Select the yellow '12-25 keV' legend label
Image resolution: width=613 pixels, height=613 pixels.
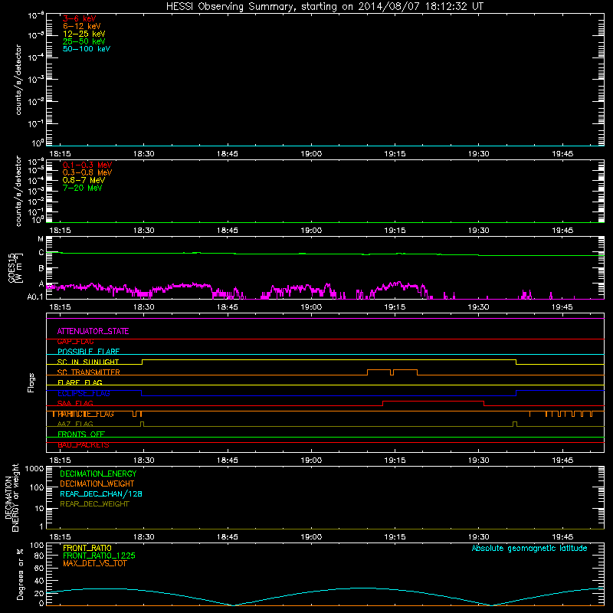84,34
